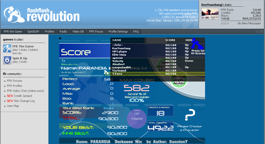Open the tokens link under FFR The Game
The image size is (265, 144).
click(34, 50)
